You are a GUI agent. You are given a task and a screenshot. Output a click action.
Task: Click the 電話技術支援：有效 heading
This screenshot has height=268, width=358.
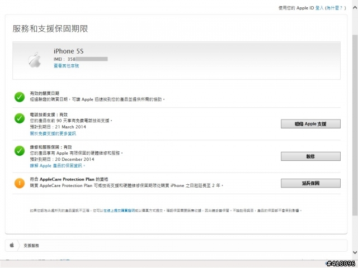49,114
